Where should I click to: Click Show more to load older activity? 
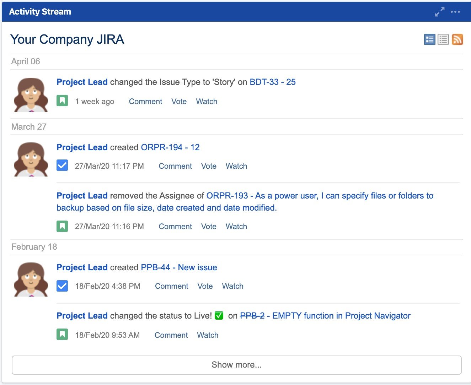coord(236,364)
